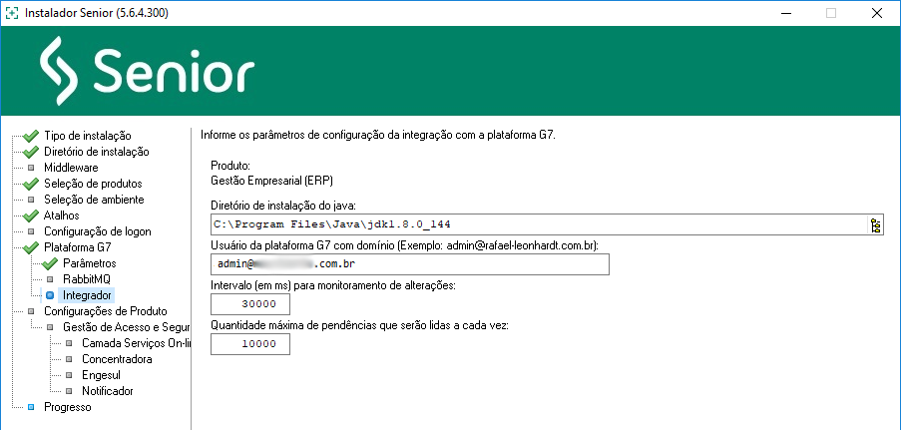This screenshot has width=901, height=430.
Task: Close the Instalador Senior window
Action: click(x=876, y=13)
